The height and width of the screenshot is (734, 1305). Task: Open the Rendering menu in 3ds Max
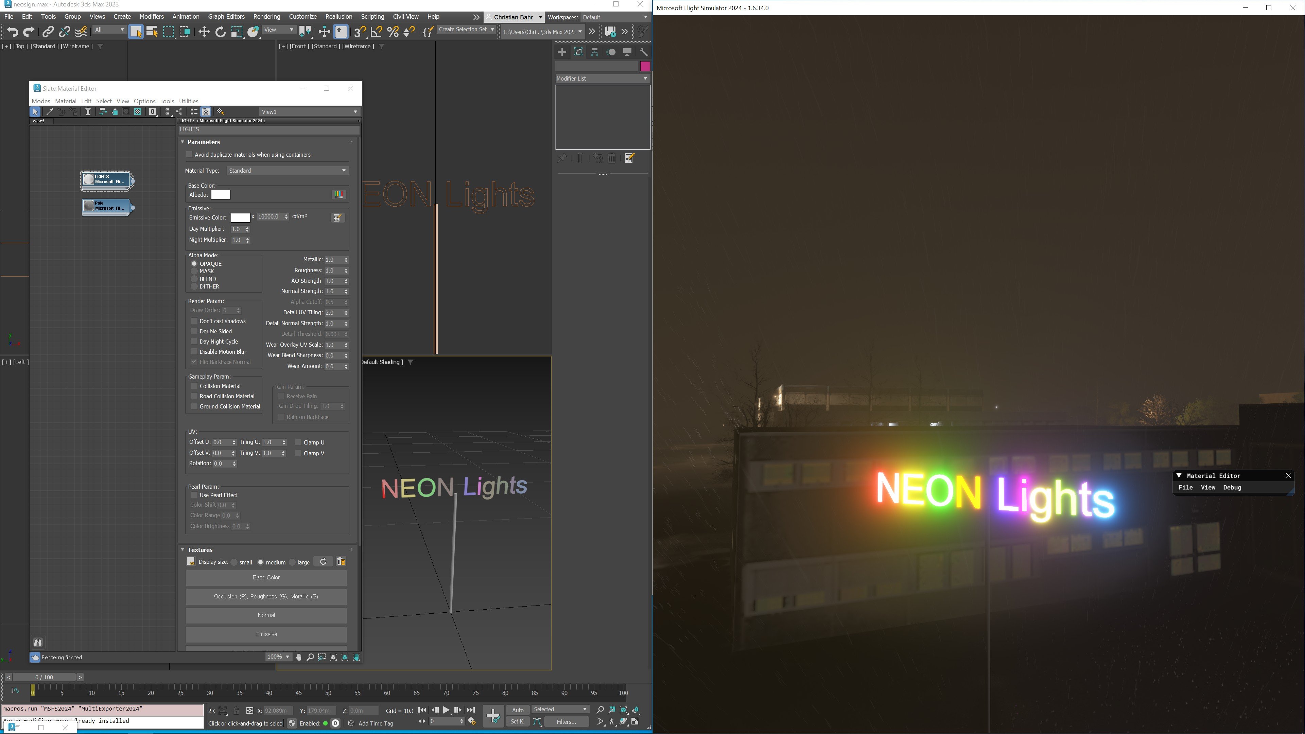click(266, 17)
